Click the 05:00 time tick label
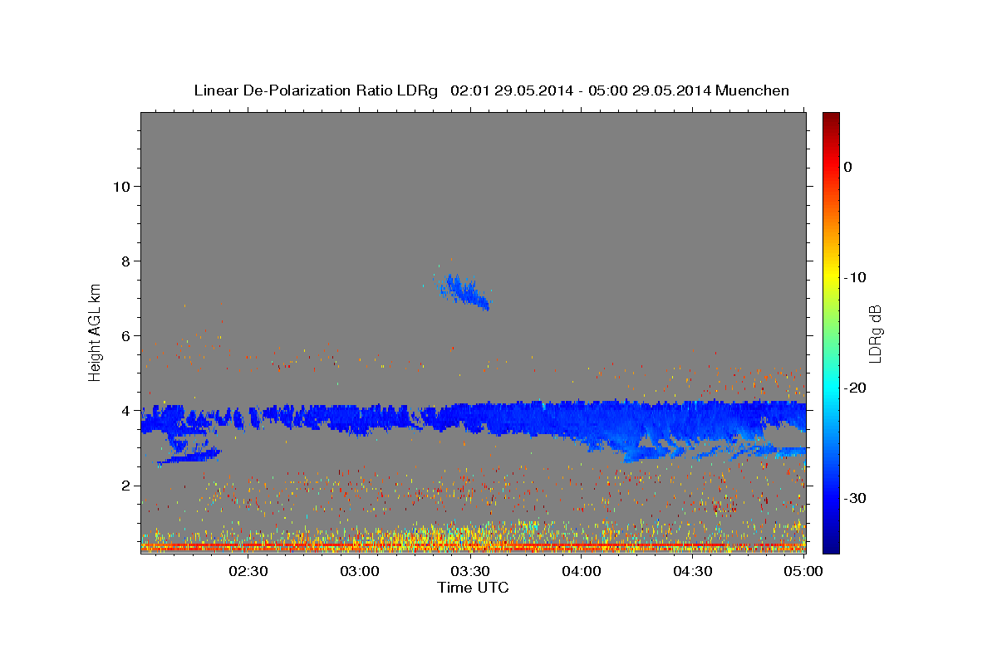This screenshot has width=997, height=664. tap(803, 571)
